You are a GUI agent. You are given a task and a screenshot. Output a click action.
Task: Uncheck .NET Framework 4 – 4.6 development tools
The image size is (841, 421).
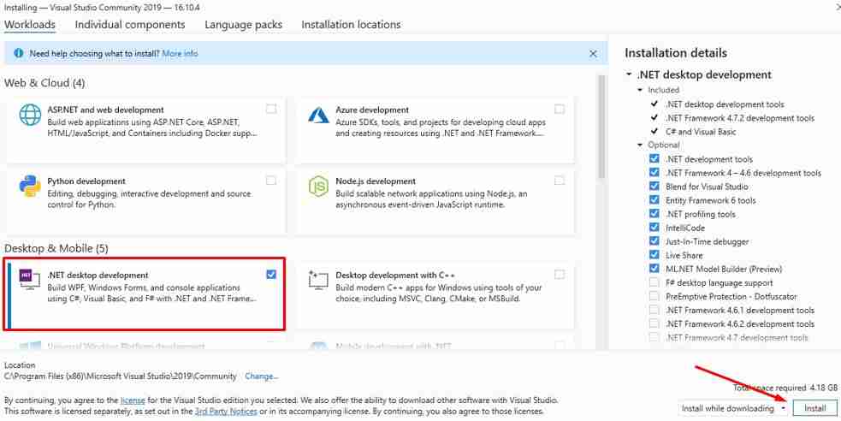coord(654,173)
